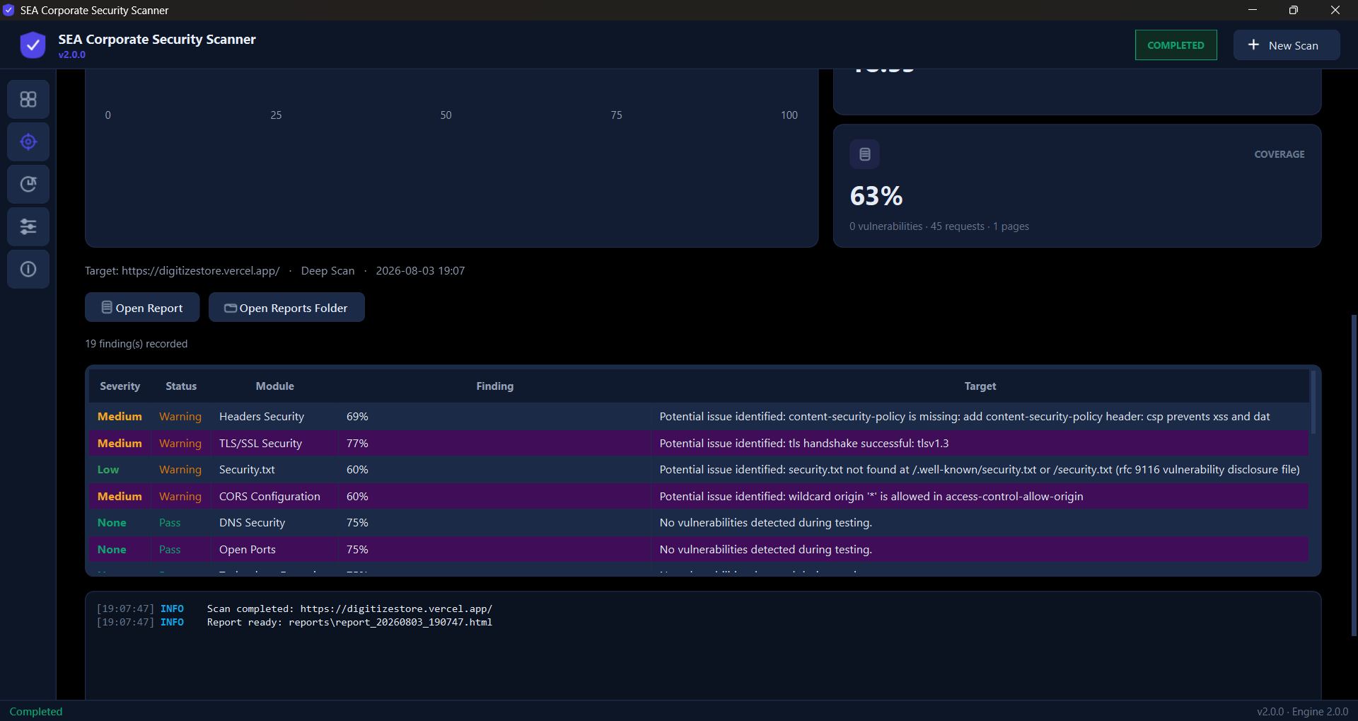Click the Low severity label
The image size is (1358, 721).
click(x=108, y=470)
